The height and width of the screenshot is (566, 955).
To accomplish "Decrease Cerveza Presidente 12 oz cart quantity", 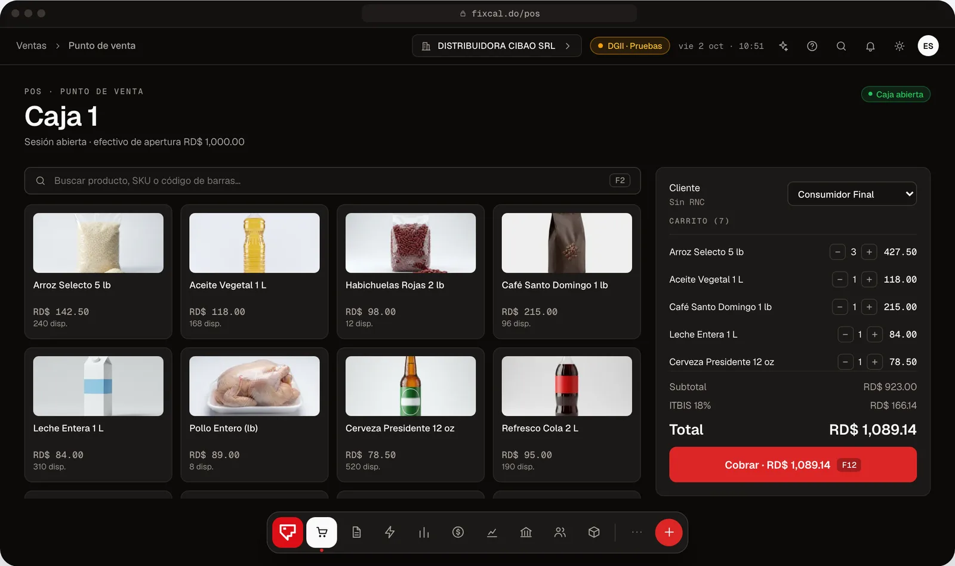I will (845, 362).
